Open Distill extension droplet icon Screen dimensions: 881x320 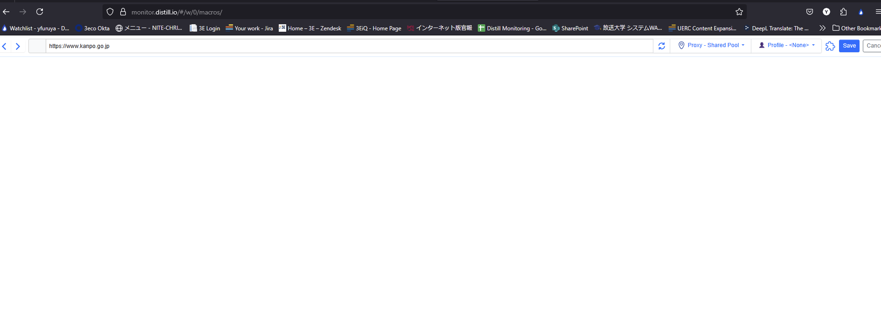[x=861, y=12]
